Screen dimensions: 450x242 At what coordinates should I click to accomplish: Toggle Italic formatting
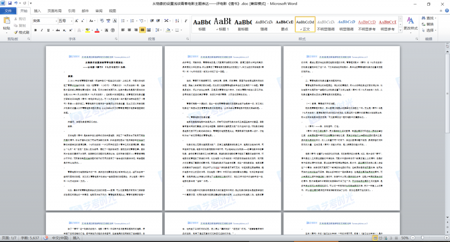click(x=43, y=30)
